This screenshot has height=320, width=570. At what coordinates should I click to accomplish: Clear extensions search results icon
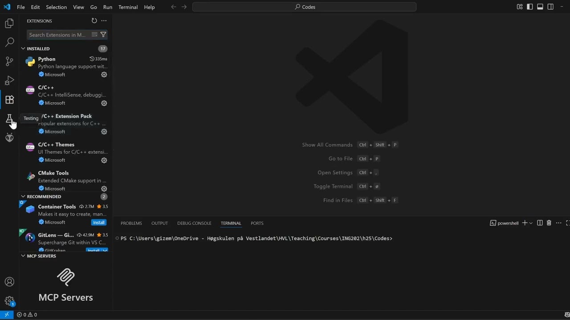(94, 35)
